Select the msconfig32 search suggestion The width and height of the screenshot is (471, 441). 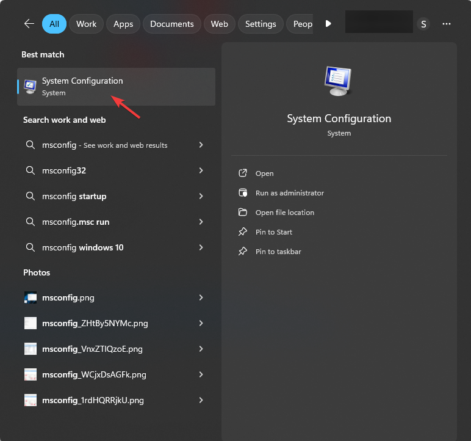(117, 170)
